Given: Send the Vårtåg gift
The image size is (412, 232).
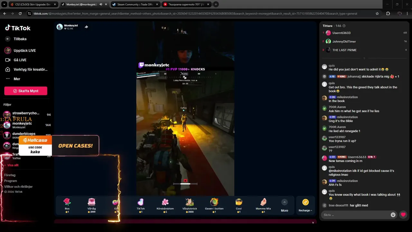Looking at the screenshot, I should click(x=91, y=205).
